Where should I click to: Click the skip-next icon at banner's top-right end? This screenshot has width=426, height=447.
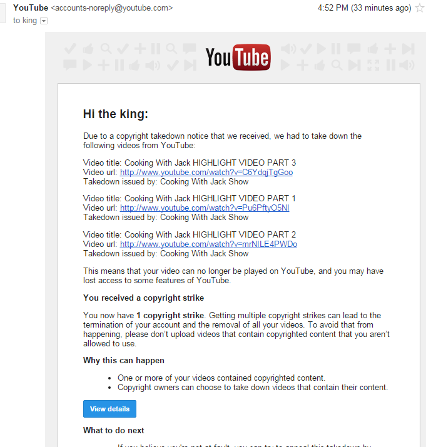coord(408,49)
